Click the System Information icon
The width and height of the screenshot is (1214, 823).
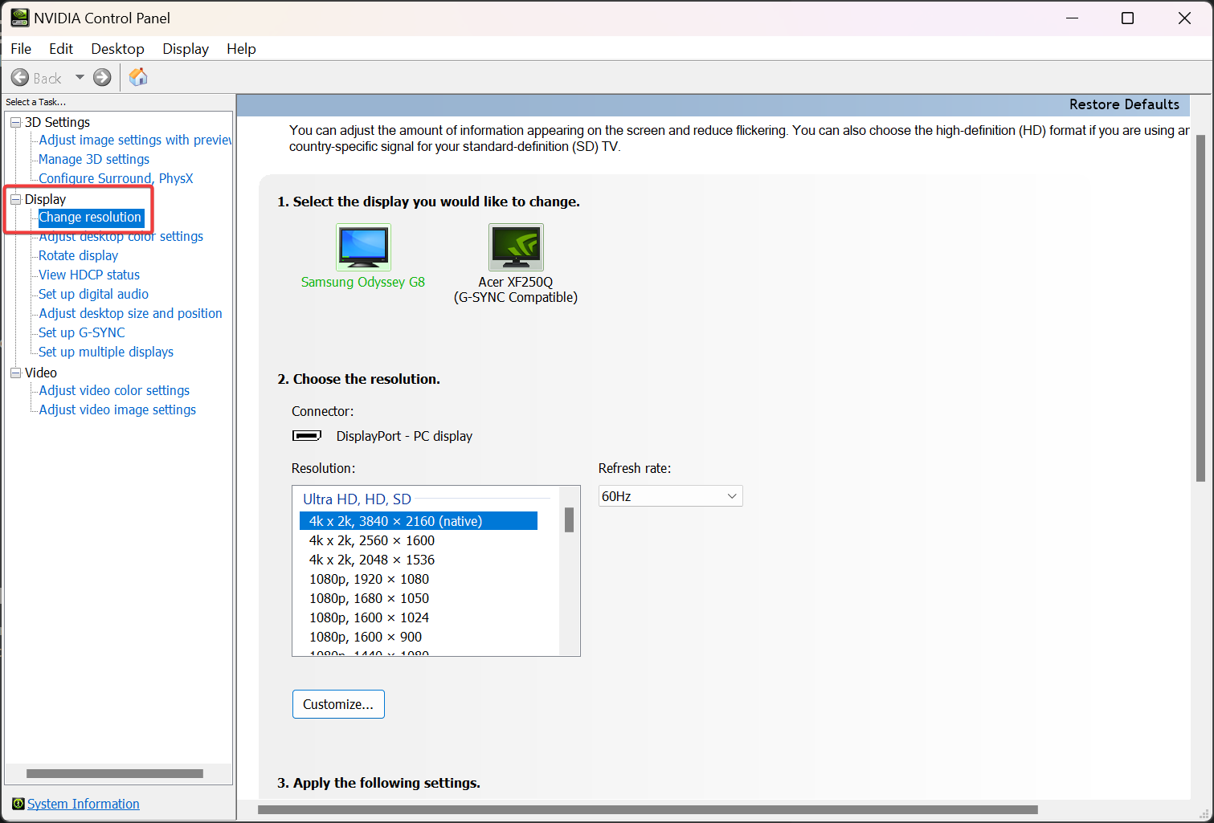pos(18,804)
